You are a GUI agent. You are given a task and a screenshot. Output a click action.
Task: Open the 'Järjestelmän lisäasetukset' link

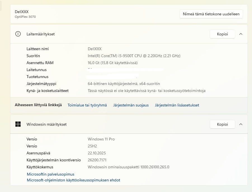[x=177, y=105]
